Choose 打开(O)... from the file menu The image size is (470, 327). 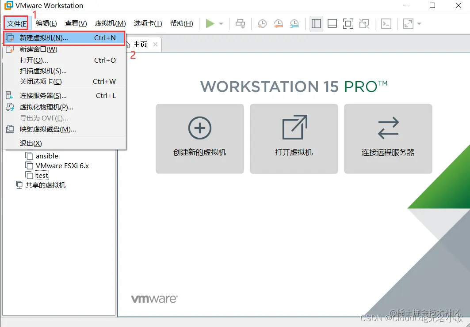64,60
